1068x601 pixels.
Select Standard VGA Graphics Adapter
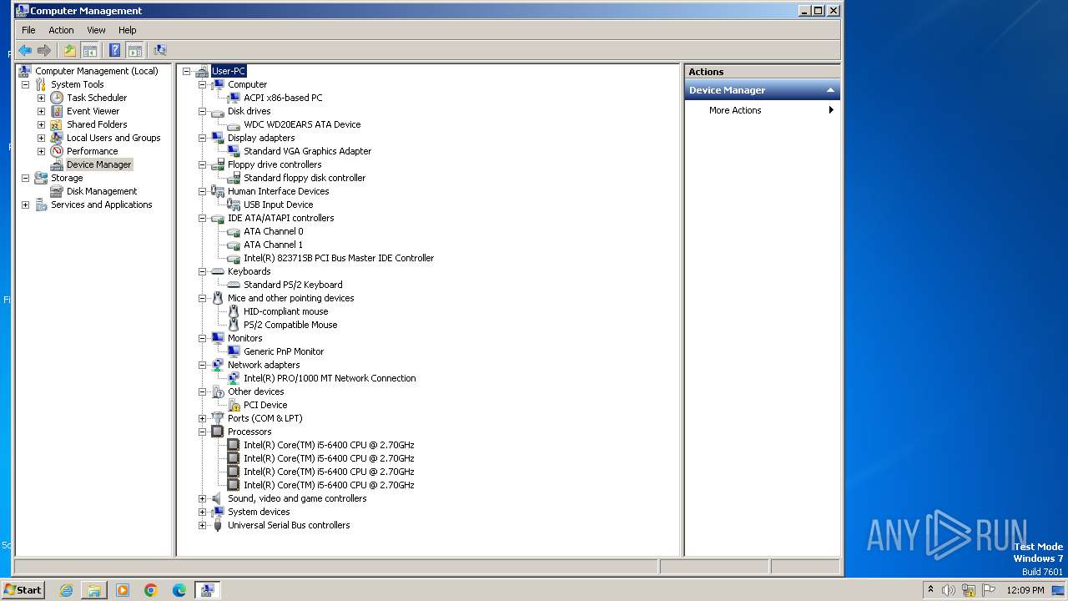coord(307,151)
